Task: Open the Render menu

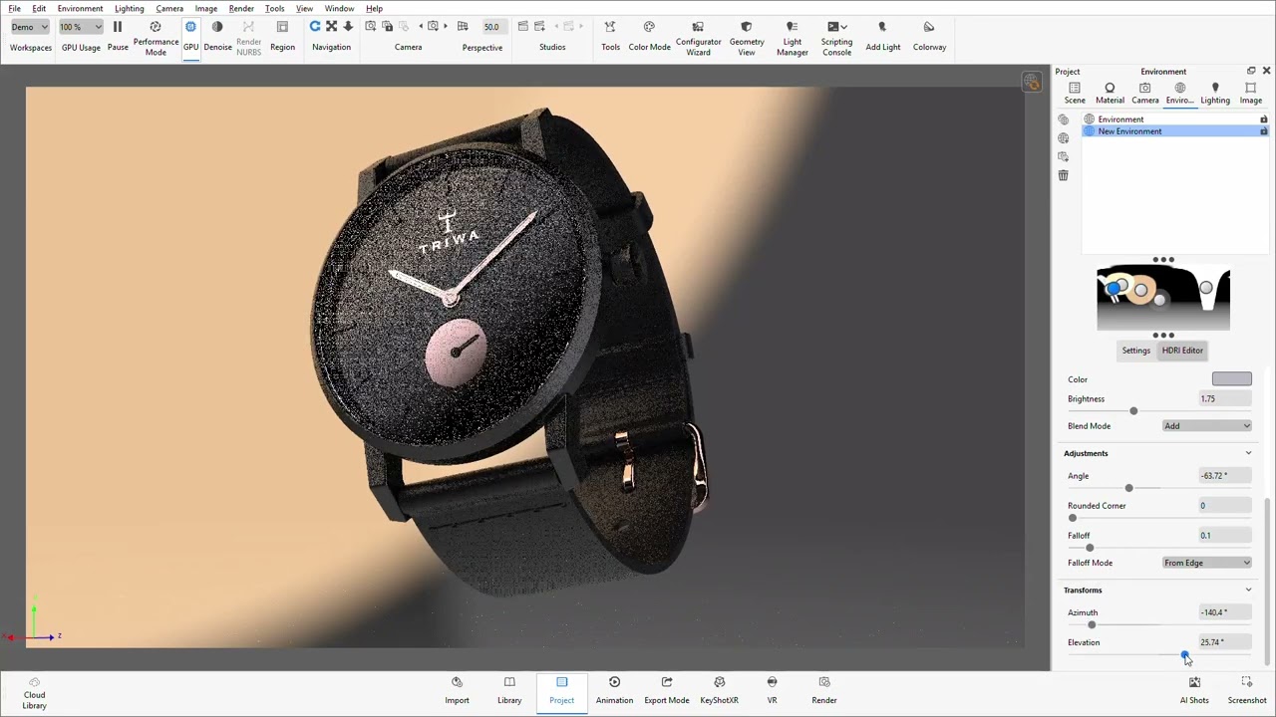Action: (241, 8)
